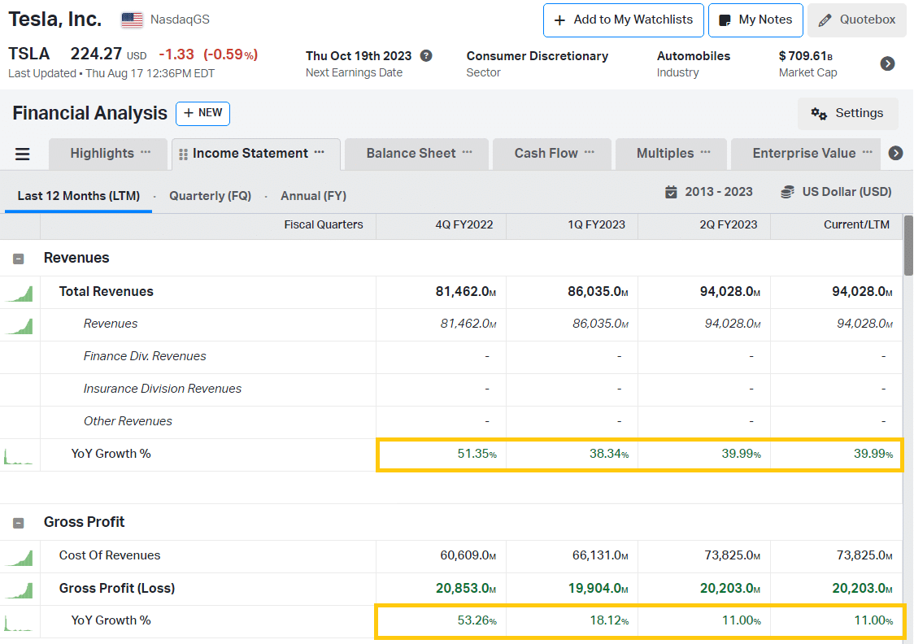This screenshot has height=644, width=914.
Task: Click the Cost Of Revenues row label
Action: click(110, 555)
